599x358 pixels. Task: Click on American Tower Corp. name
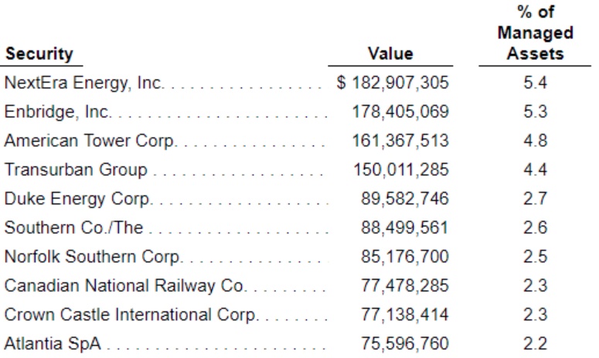click(90, 141)
